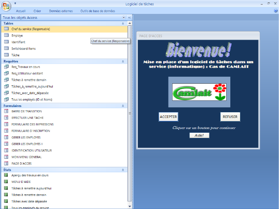Click report icon of Tâches à remettre aujourd'hui

6,188
